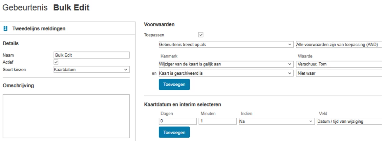Click inside the Omschrijving text area

point(66,116)
